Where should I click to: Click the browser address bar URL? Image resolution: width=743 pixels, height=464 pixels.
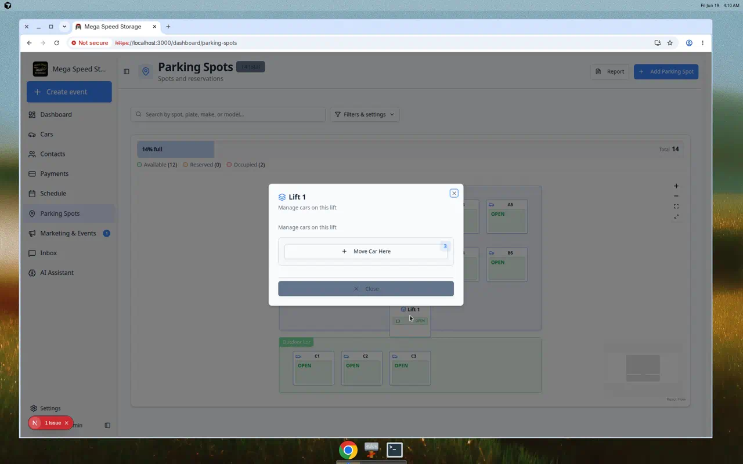pyautogui.click(x=176, y=43)
